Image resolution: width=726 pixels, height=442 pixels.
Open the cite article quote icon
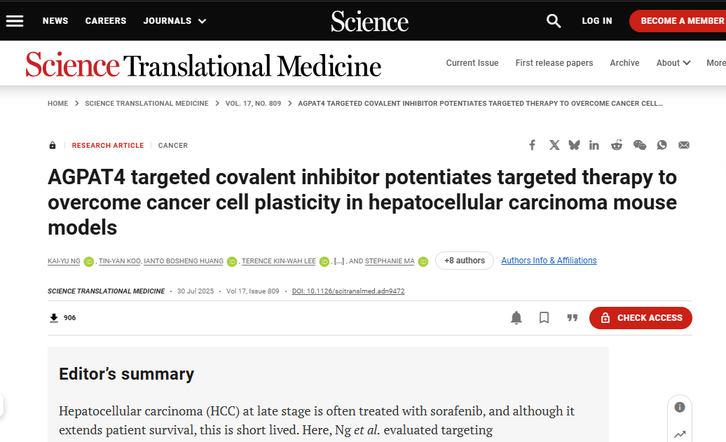click(x=573, y=318)
